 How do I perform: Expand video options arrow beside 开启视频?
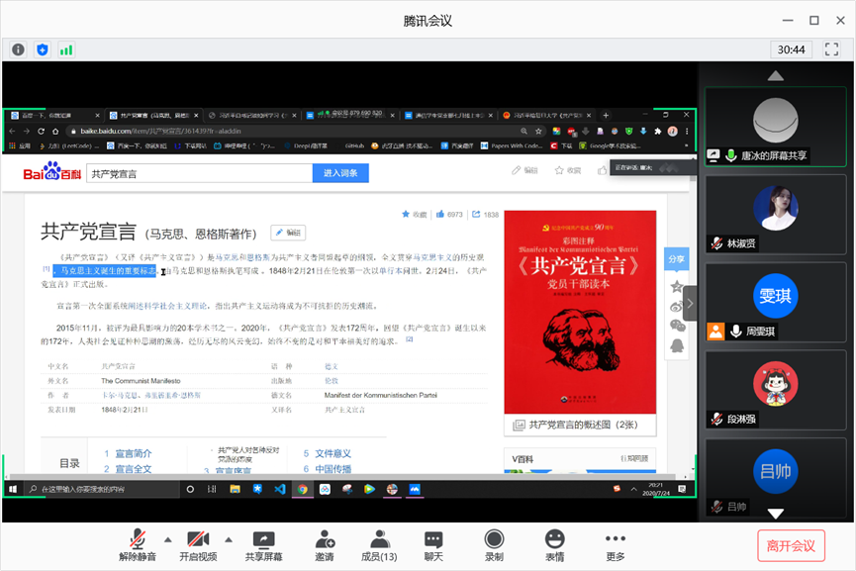[228, 539]
